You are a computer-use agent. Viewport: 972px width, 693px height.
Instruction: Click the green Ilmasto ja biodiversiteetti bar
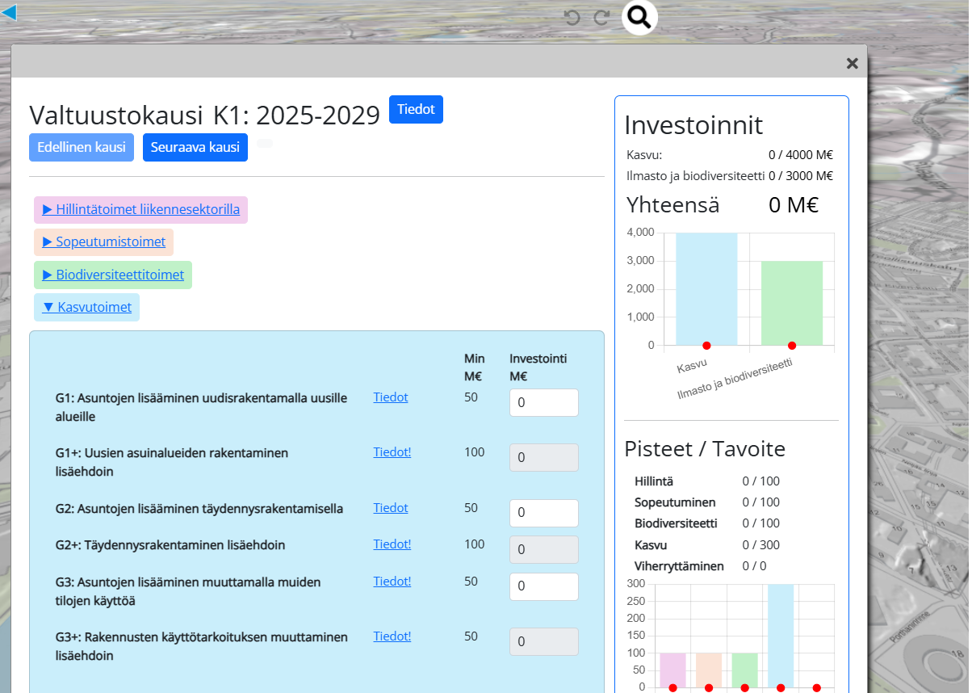pyautogui.click(x=791, y=303)
